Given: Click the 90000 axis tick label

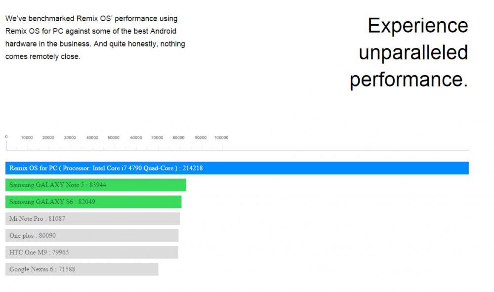Looking at the screenshot, I should point(201,138).
